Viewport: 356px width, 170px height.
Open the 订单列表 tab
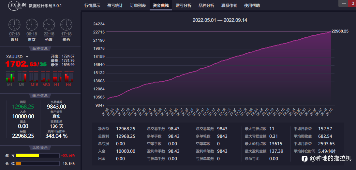click(138, 6)
